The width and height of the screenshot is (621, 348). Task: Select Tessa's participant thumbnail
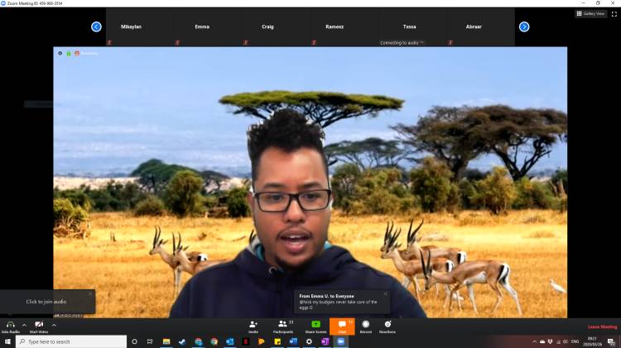(x=409, y=27)
